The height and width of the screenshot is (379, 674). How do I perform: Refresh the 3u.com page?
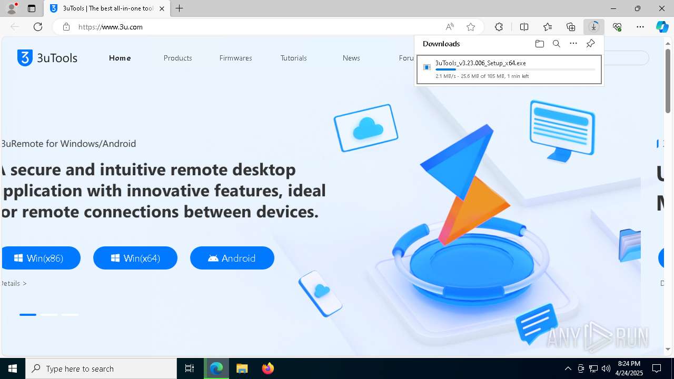pyautogui.click(x=38, y=27)
